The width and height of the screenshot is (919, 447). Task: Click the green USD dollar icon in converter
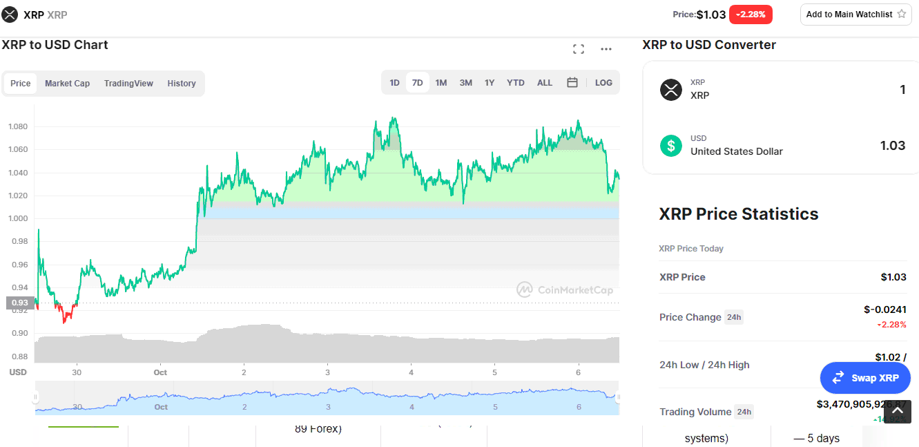point(671,146)
